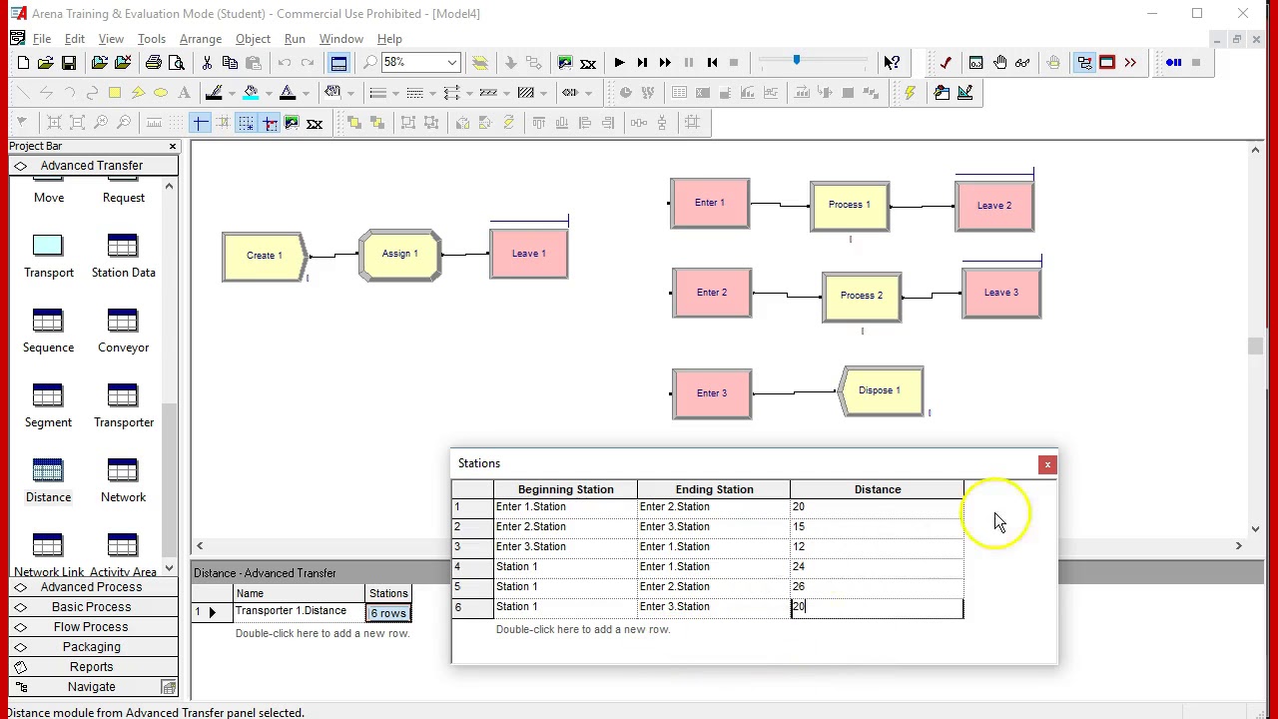The image size is (1278, 719).
Task: Click the fill color bucket swatch
Action: click(251, 93)
